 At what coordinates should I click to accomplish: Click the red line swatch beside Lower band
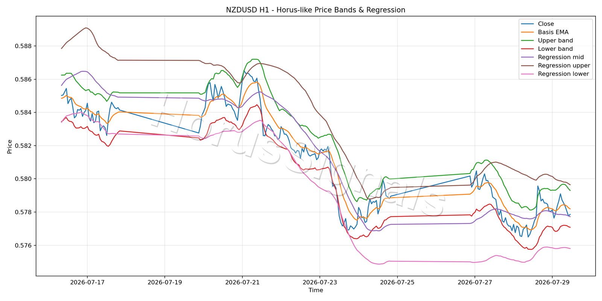click(x=528, y=49)
